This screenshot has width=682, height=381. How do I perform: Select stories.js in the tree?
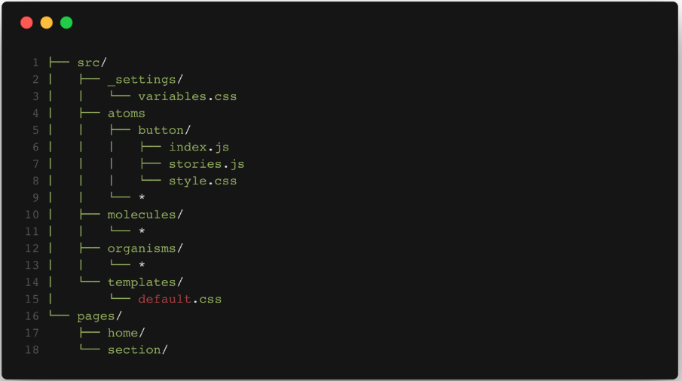[206, 163]
